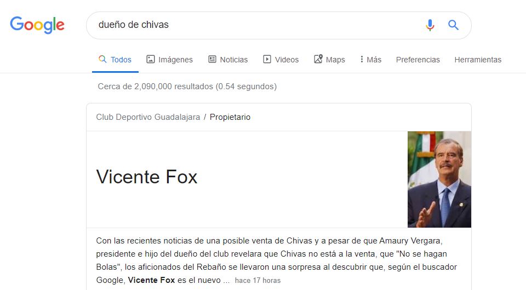Click the Vicente Fox photo thumbnail
Screen dimensions: 526x290
[x=439, y=179]
